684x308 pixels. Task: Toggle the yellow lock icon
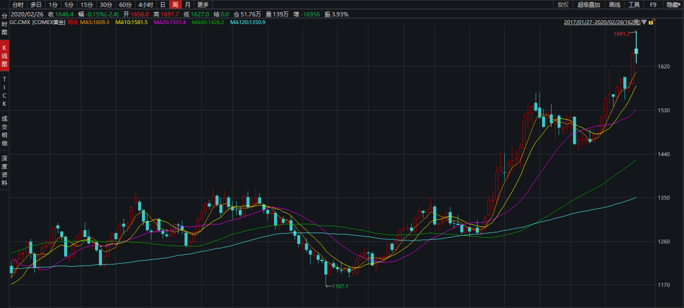click(650, 22)
